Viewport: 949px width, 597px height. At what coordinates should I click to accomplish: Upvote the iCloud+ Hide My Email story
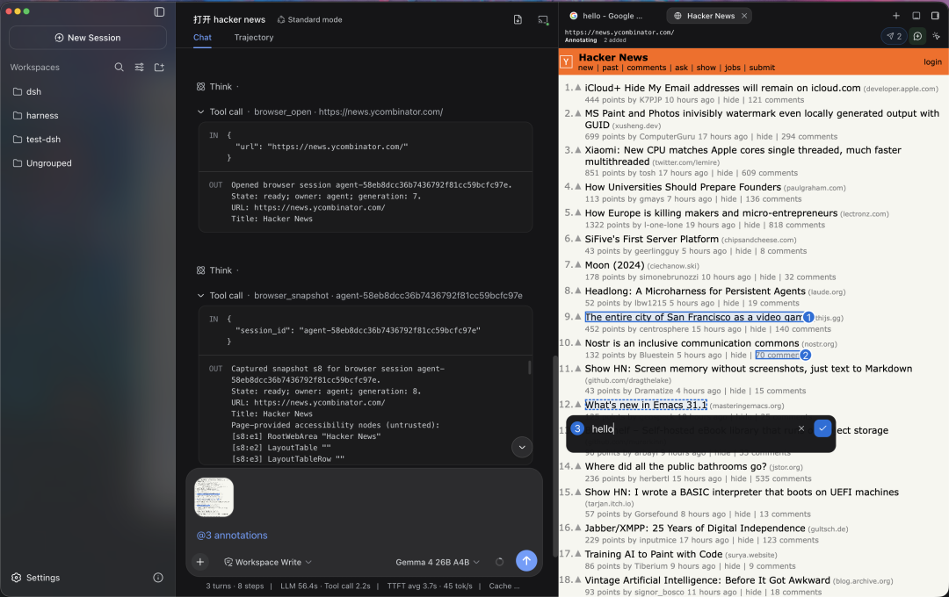[578, 88]
